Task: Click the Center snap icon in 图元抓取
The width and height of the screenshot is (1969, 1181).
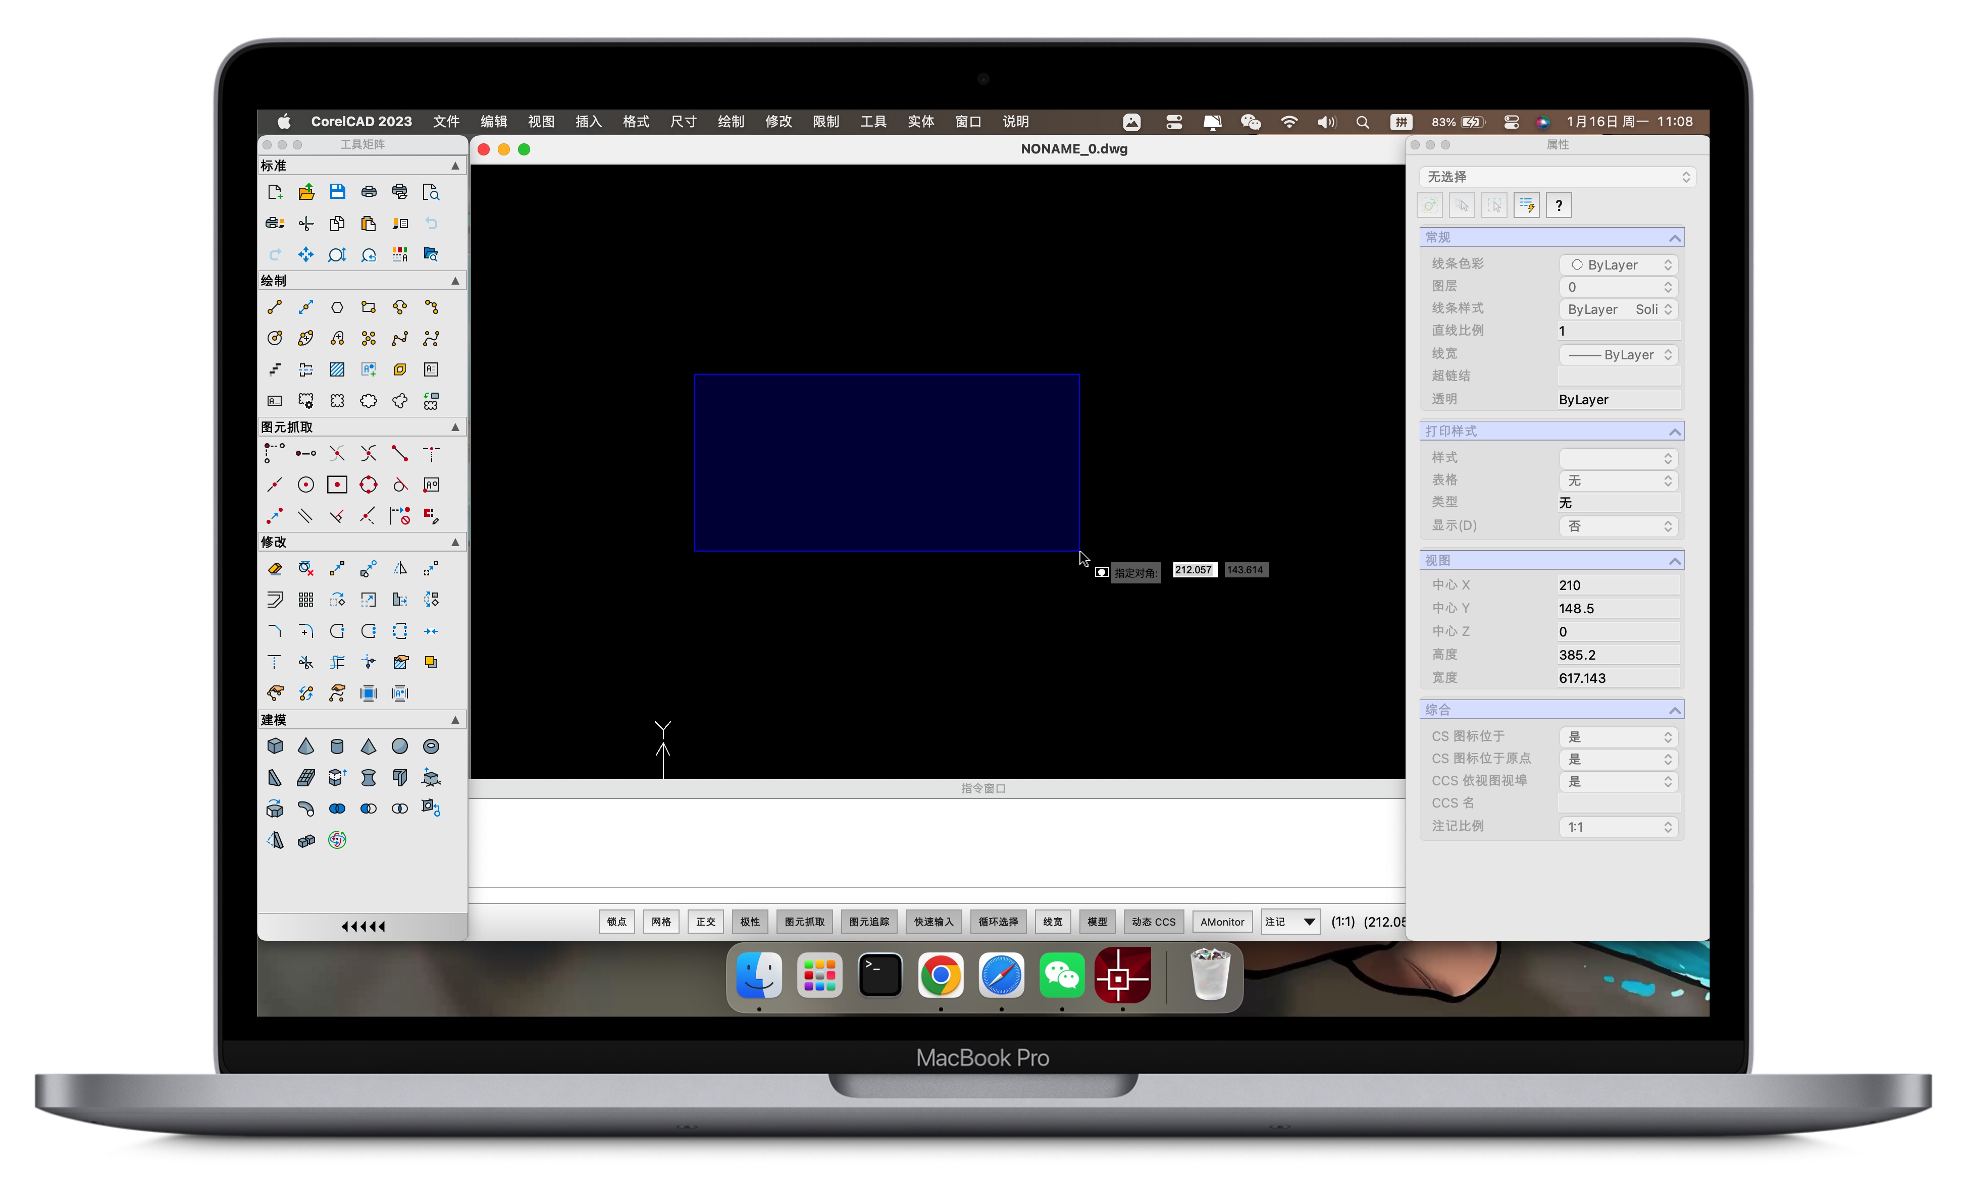Action: pos(305,485)
